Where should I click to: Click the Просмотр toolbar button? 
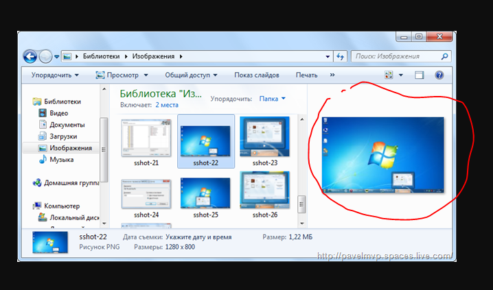(117, 75)
